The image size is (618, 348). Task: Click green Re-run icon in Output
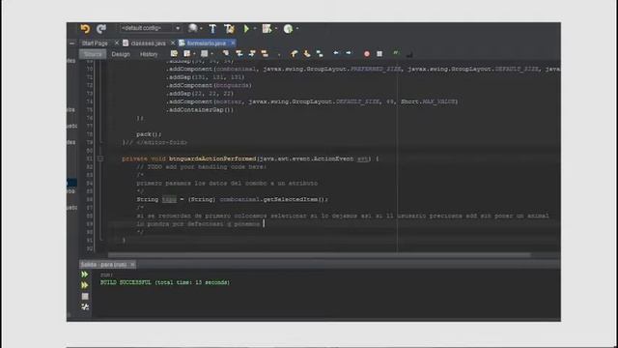point(85,275)
